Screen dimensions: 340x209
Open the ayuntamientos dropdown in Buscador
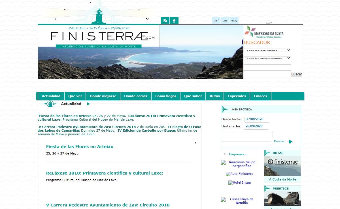[x=267, y=58]
